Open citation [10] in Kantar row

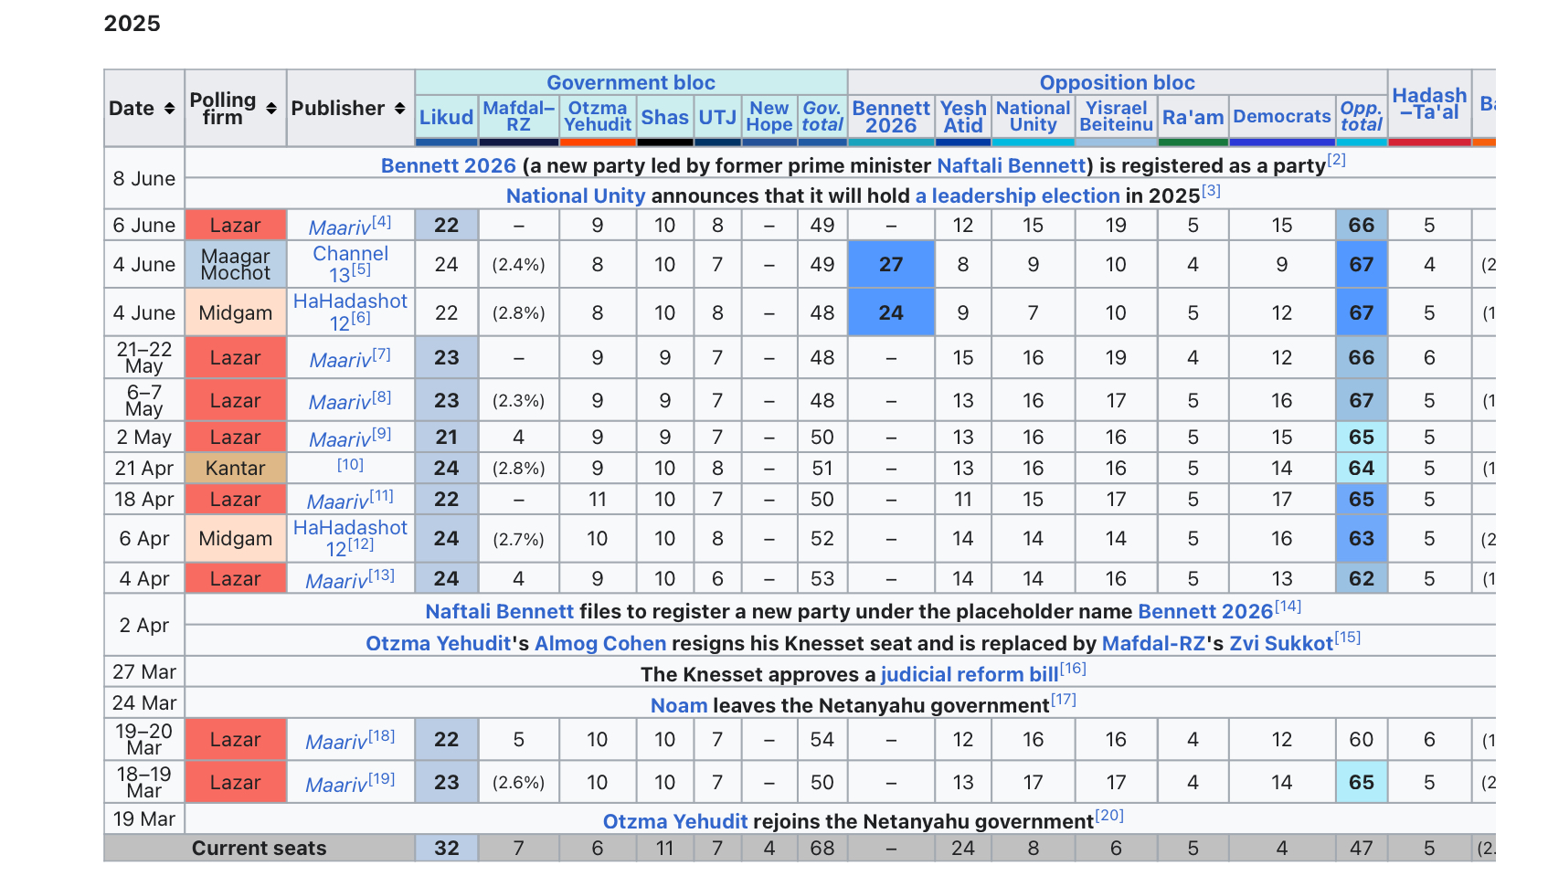pos(350,465)
